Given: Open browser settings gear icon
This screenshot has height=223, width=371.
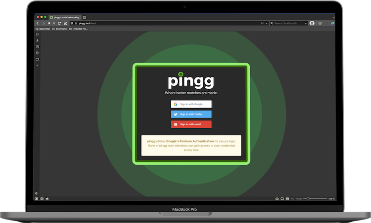Looking at the screenshot, I should click(36, 193).
